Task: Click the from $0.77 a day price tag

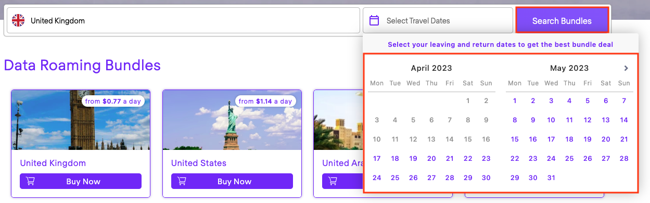Action: click(x=113, y=102)
